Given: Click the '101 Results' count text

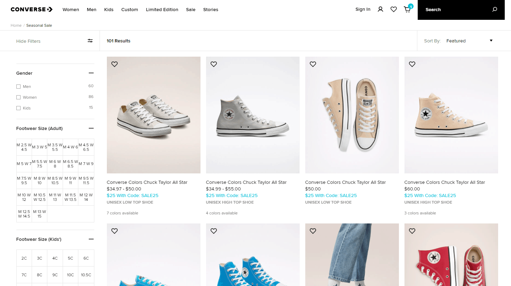Looking at the screenshot, I should [118, 41].
